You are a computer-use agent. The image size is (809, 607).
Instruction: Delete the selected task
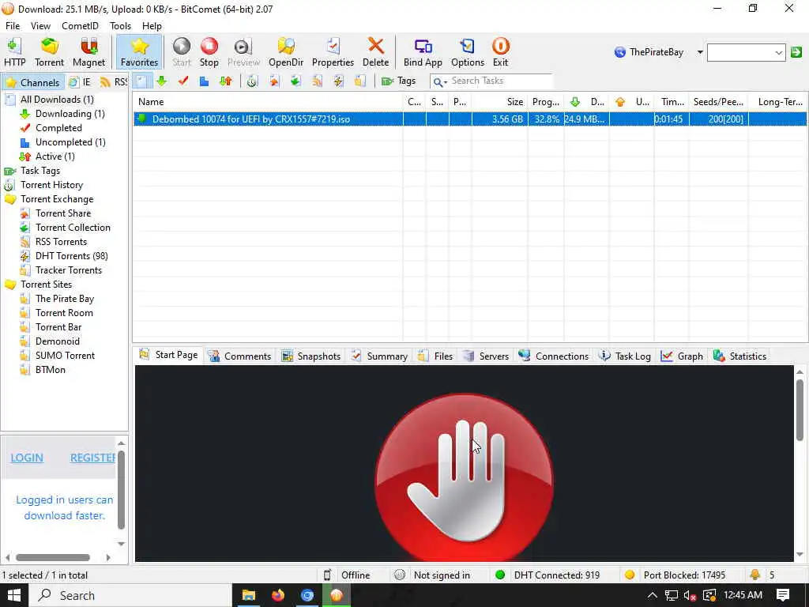[375, 52]
